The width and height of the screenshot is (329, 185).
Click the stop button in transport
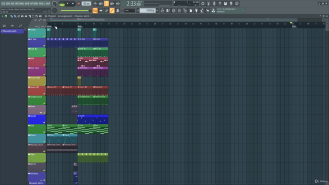pos(73,4)
